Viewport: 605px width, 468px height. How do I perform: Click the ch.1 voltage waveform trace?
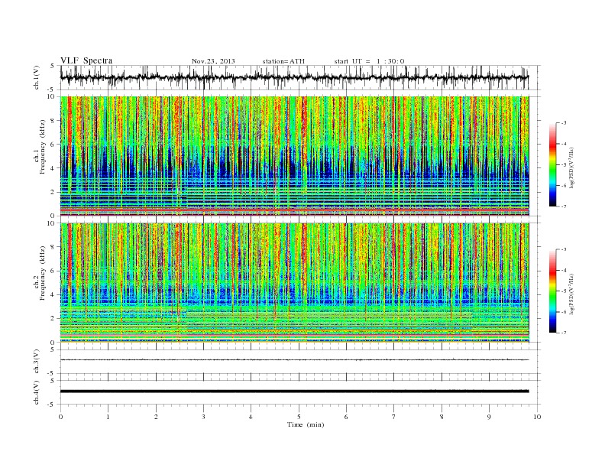pos(294,77)
